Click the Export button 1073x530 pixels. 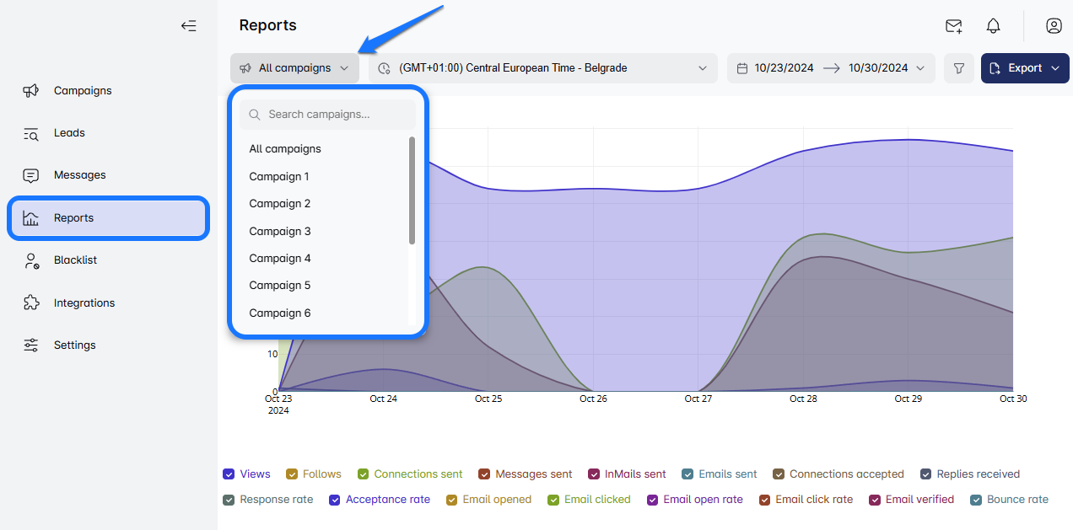coord(1024,68)
